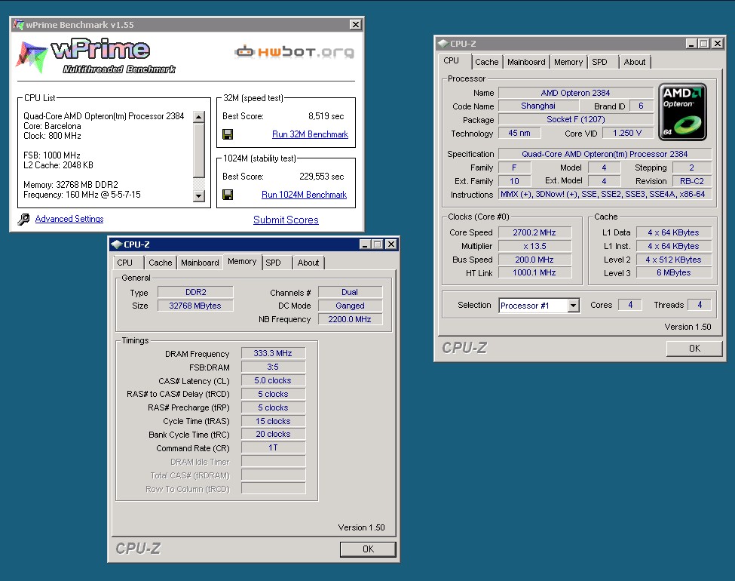Minimize the CPU-Z memory window
This screenshot has height=581, width=735.
[x=365, y=244]
